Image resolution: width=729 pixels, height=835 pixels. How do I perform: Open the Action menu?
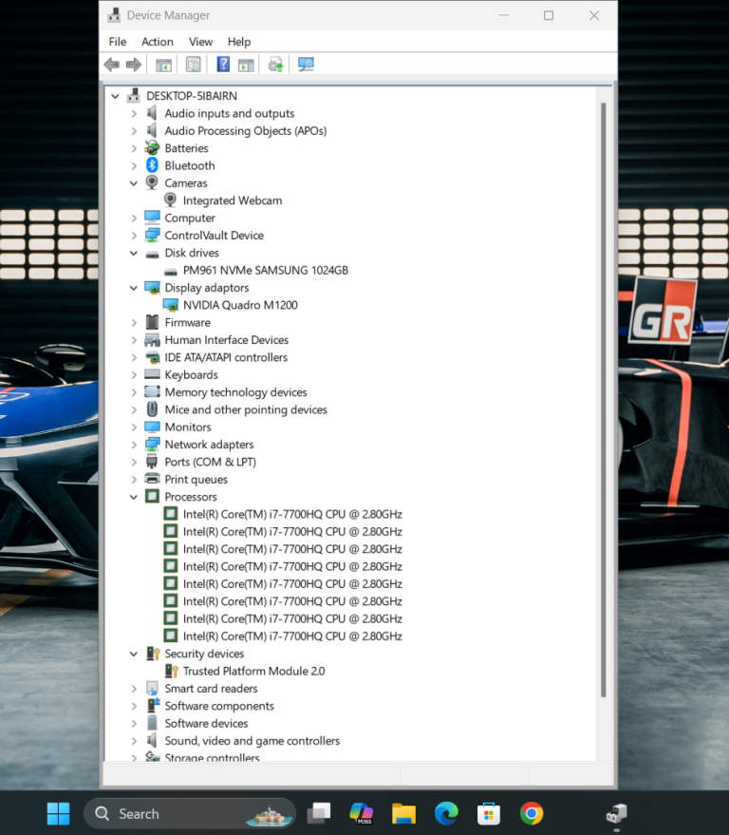coord(157,42)
